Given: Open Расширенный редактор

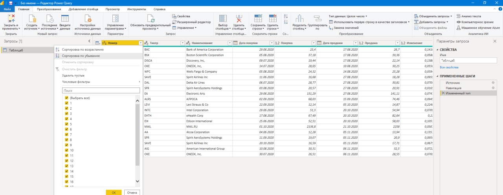Looking at the screenshot, I should tap(191, 22).
